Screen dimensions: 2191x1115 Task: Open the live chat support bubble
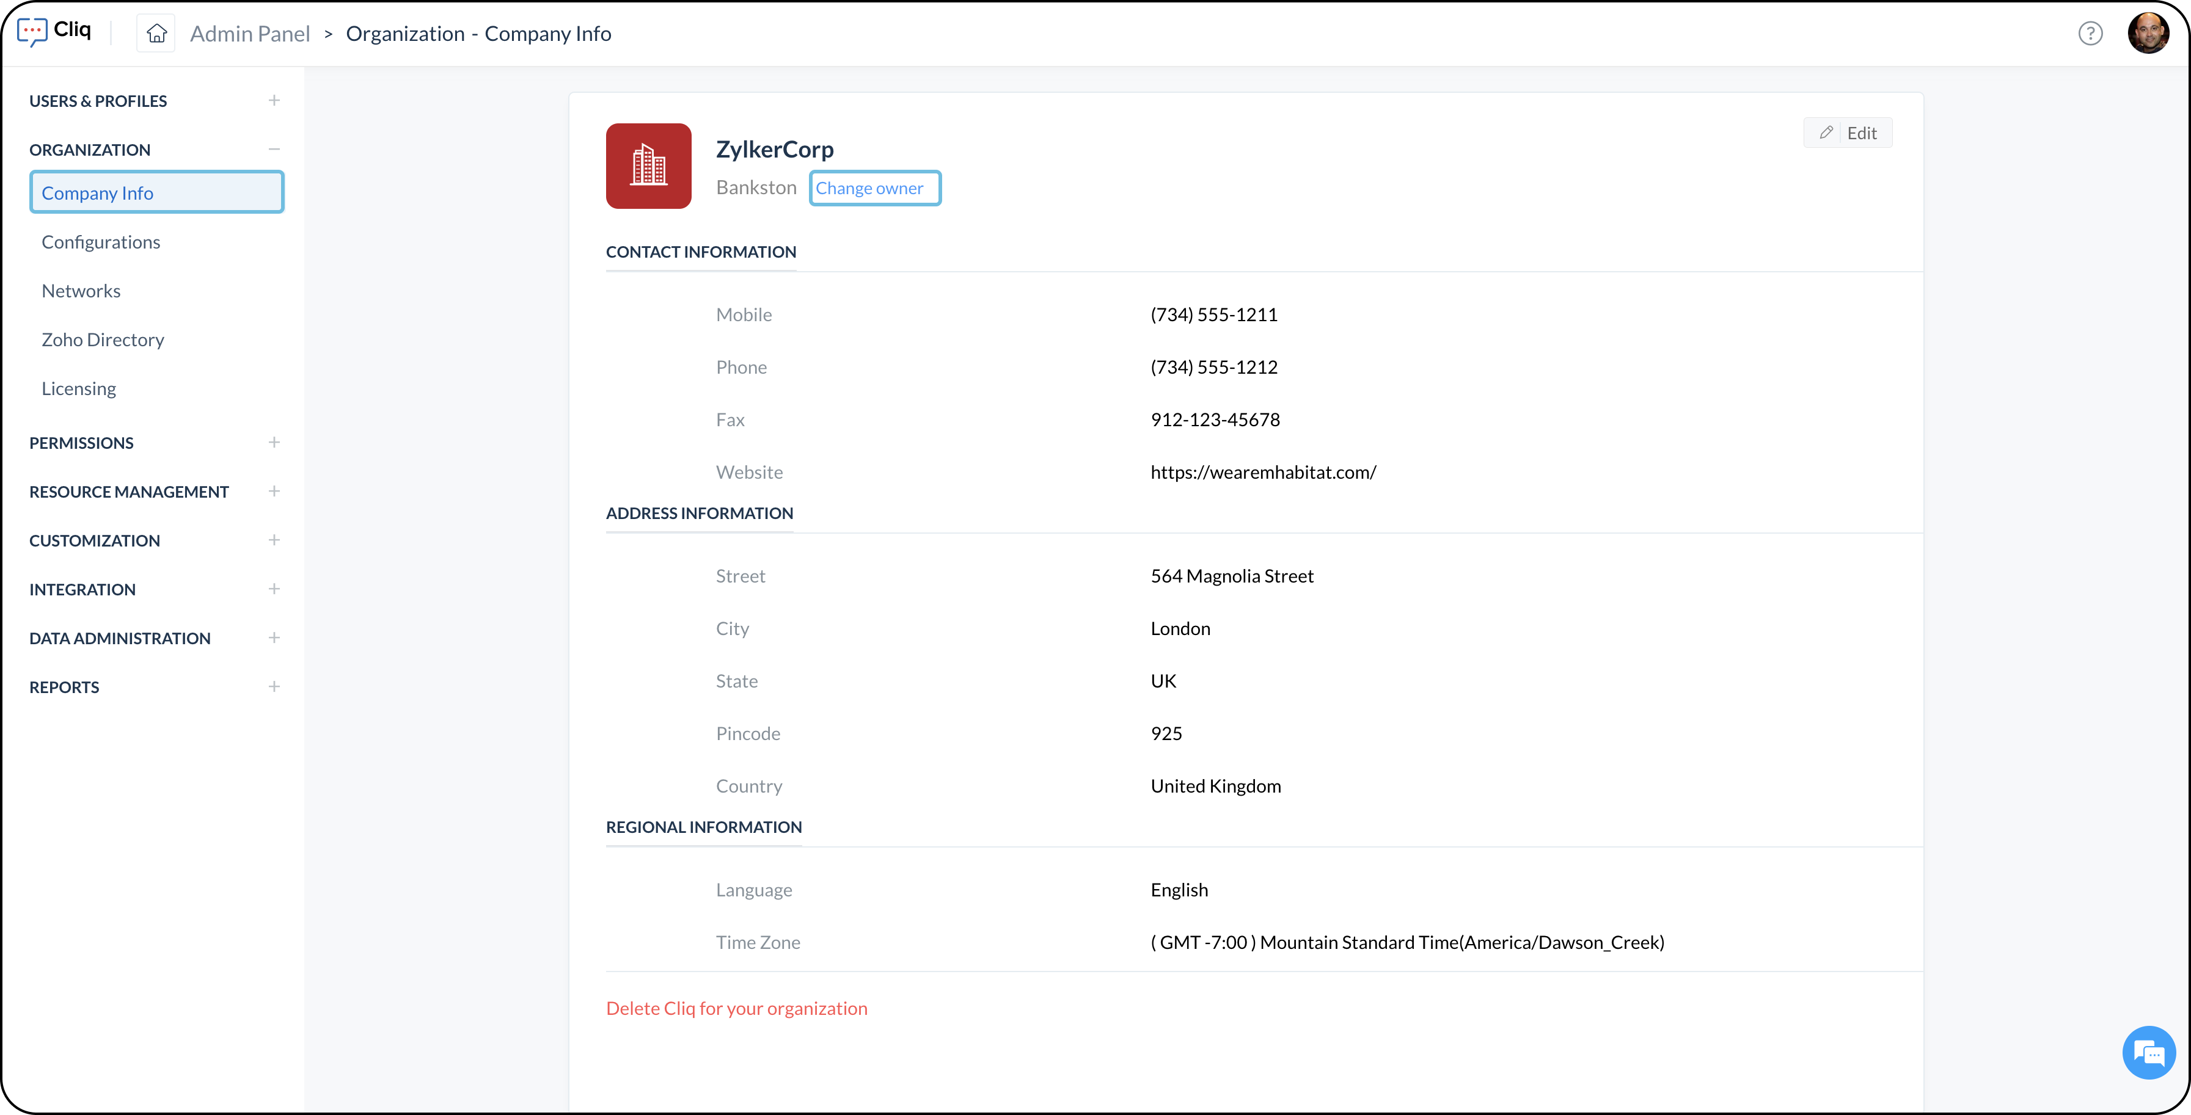2148,1052
